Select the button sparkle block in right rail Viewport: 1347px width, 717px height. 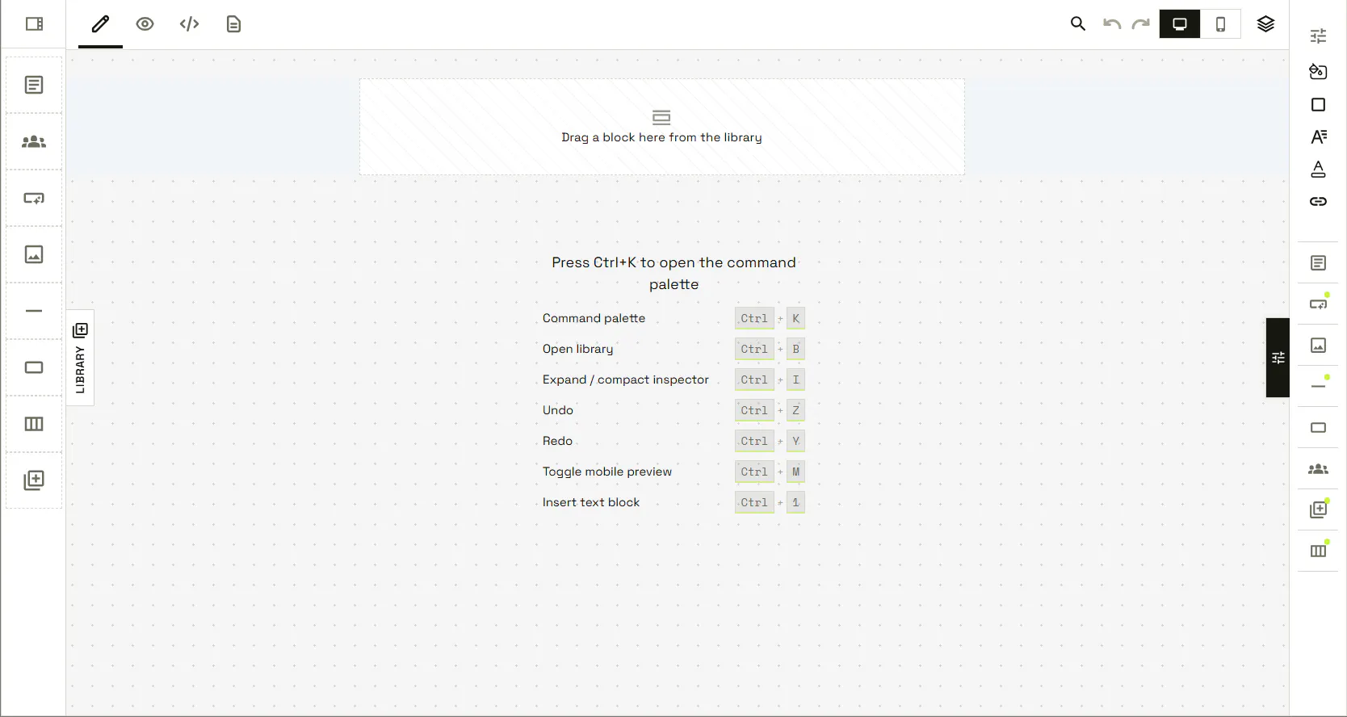click(x=1318, y=304)
